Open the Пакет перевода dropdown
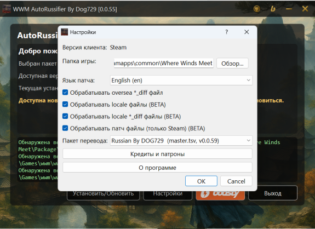The image size is (315, 229). pos(181,141)
